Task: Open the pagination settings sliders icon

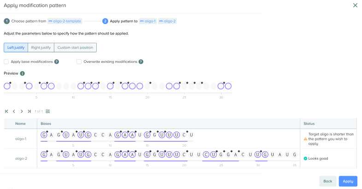Action: tap(47, 111)
